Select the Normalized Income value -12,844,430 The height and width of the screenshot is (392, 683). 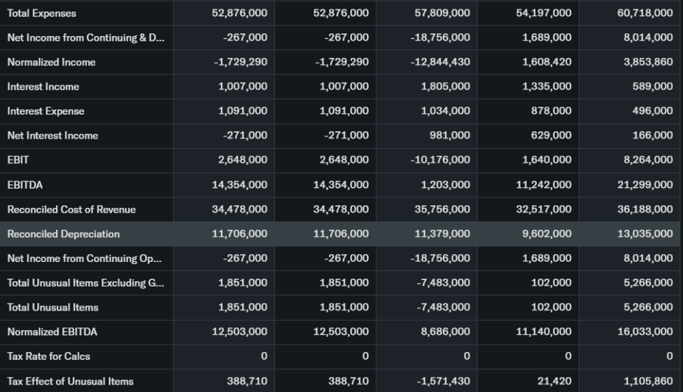pyautogui.click(x=440, y=62)
